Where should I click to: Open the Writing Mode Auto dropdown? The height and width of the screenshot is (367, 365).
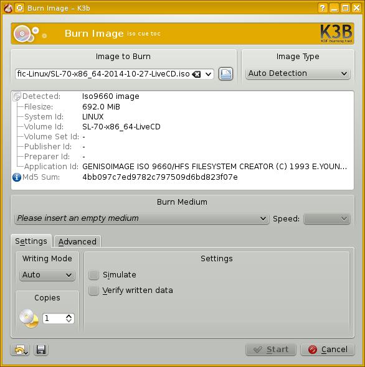pyautogui.click(x=47, y=275)
